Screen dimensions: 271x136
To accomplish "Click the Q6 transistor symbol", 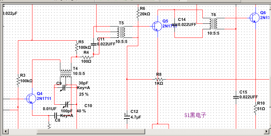I will (254, 18).
